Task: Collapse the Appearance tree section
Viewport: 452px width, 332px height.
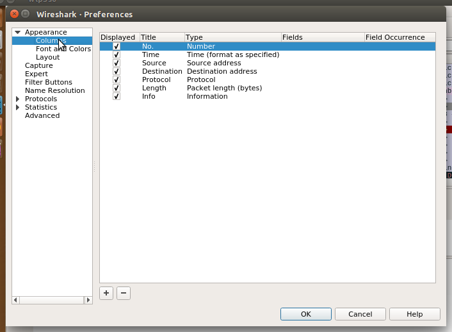Action: click(x=17, y=32)
